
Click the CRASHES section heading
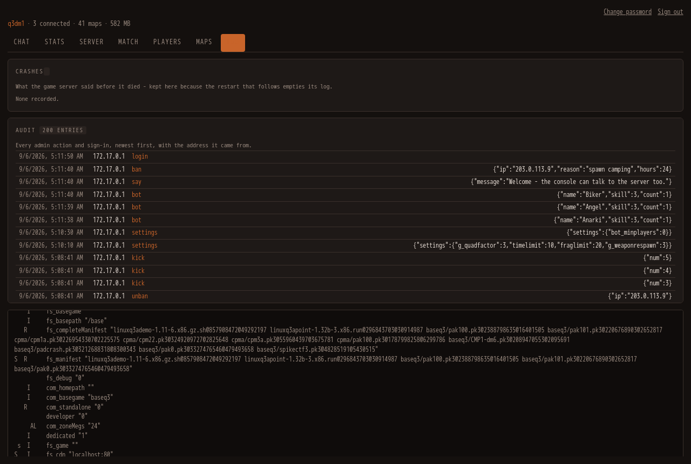click(29, 71)
